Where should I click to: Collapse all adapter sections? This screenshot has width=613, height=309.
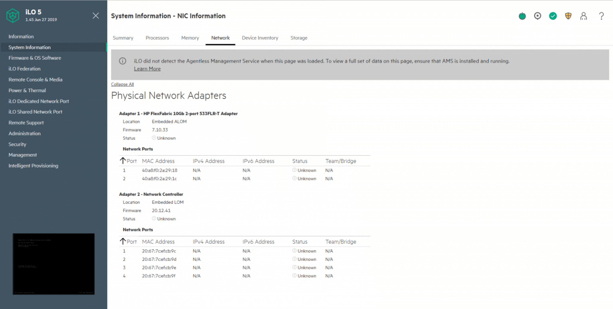click(x=122, y=84)
